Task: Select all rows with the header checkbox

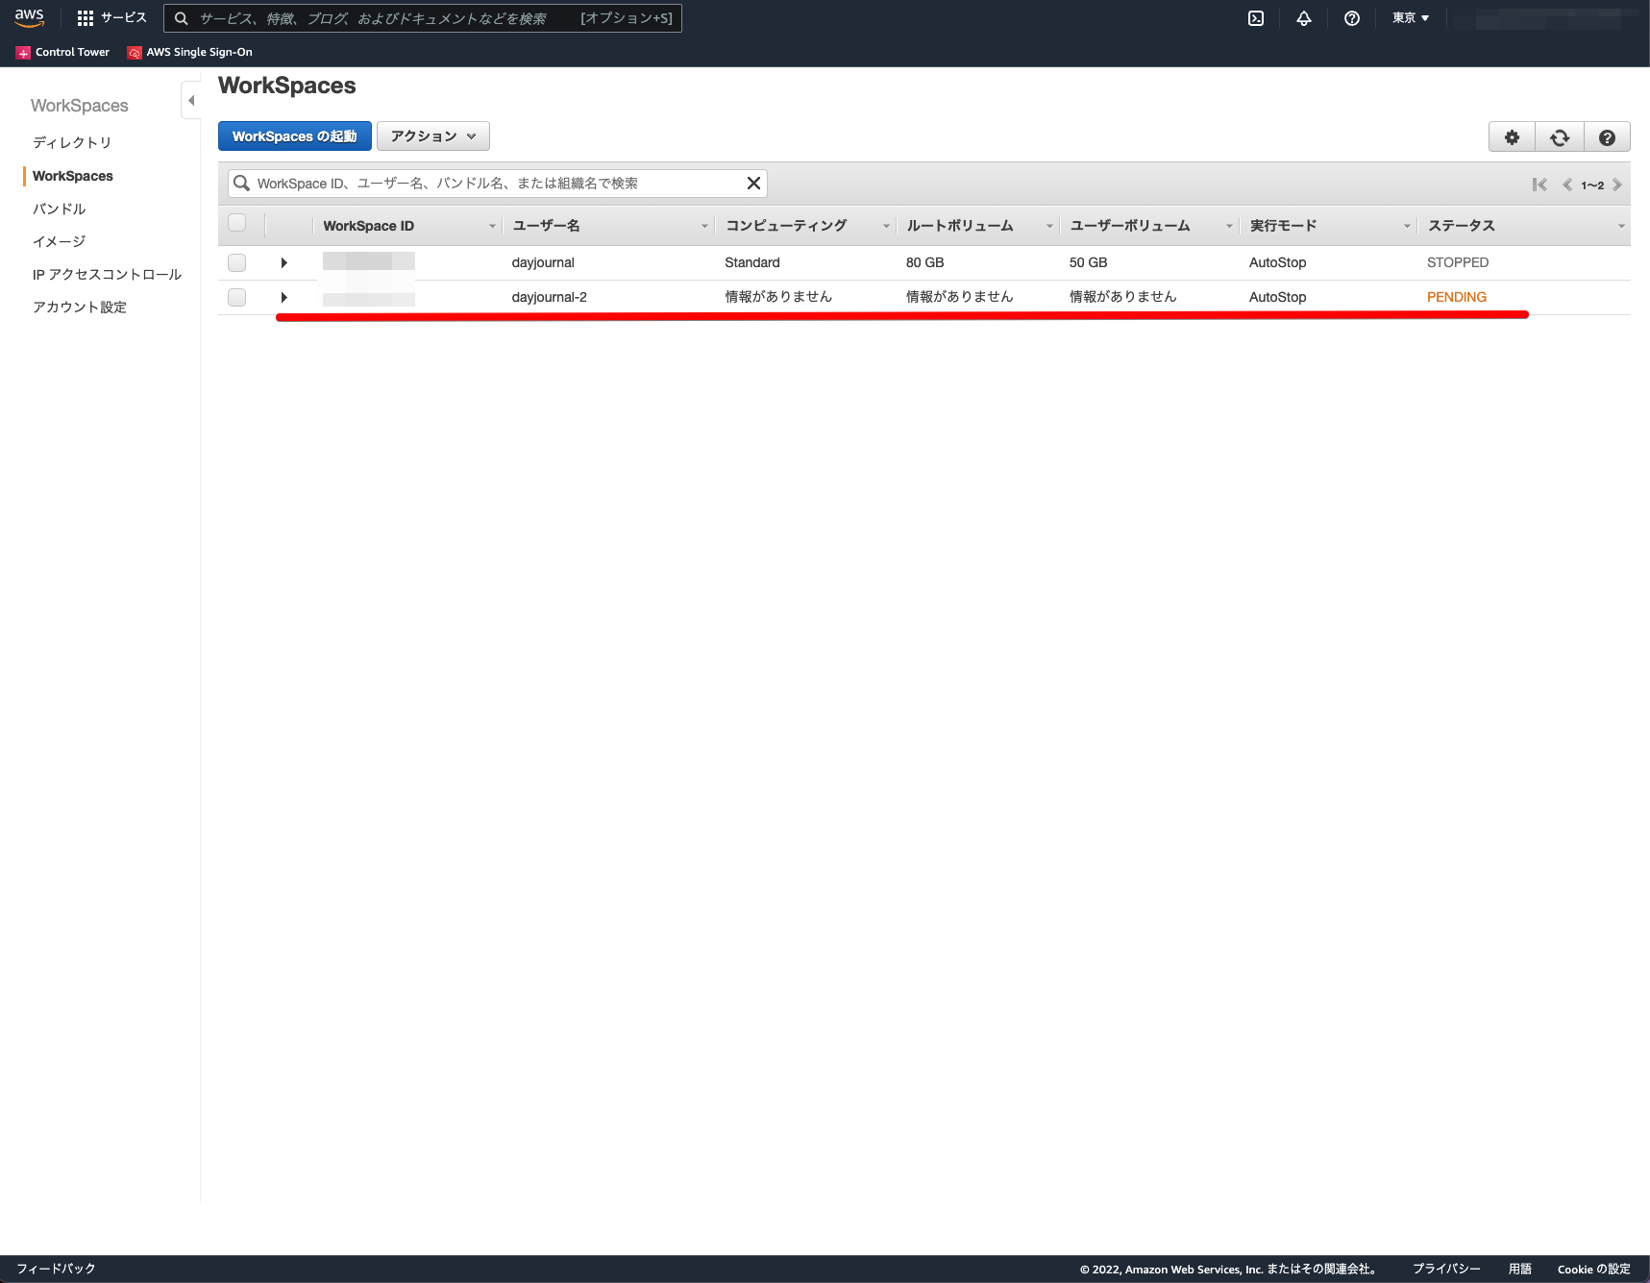Action: click(236, 222)
